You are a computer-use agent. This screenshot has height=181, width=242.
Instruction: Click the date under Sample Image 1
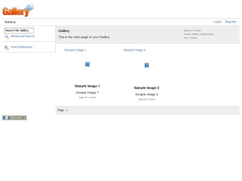[x=88, y=98]
